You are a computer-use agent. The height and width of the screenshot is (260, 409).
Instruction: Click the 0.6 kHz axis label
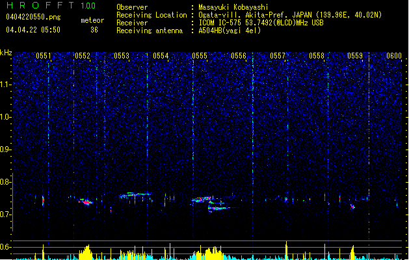(6, 247)
